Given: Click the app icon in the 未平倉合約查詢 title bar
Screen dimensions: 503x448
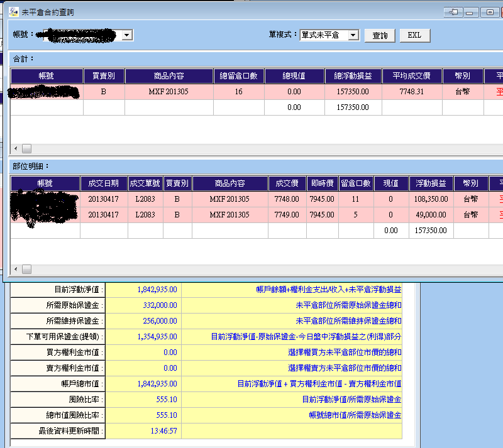Looking at the screenshot, I should 13,12.
